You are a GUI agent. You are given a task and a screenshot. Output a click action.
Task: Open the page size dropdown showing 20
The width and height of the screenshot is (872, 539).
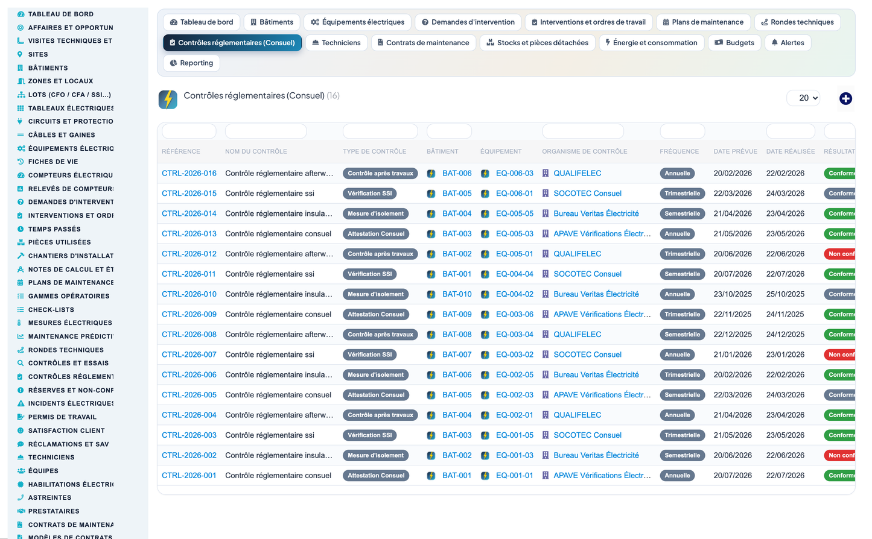click(x=803, y=98)
